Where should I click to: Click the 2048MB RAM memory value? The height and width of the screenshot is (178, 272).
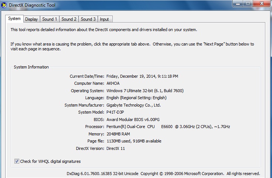tap(118, 134)
